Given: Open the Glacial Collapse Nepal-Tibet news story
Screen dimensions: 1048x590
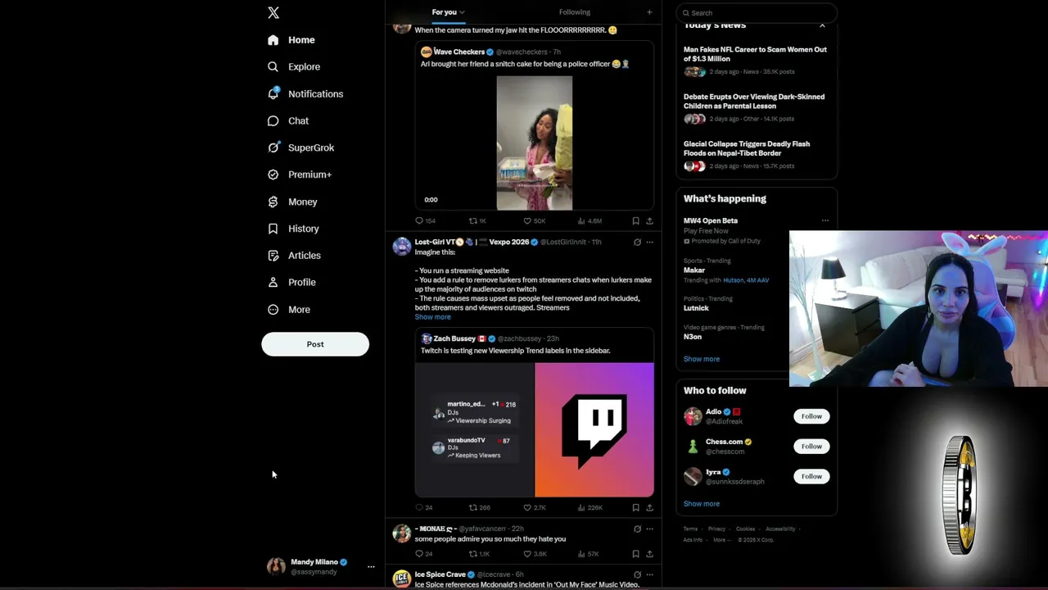Looking at the screenshot, I should (756, 157).
